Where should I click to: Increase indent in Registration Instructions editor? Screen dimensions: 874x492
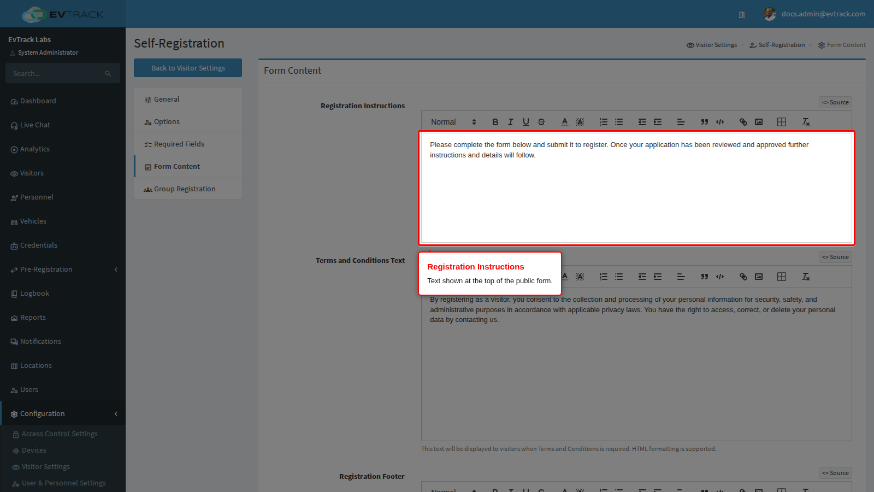click(x=658, y=122)
